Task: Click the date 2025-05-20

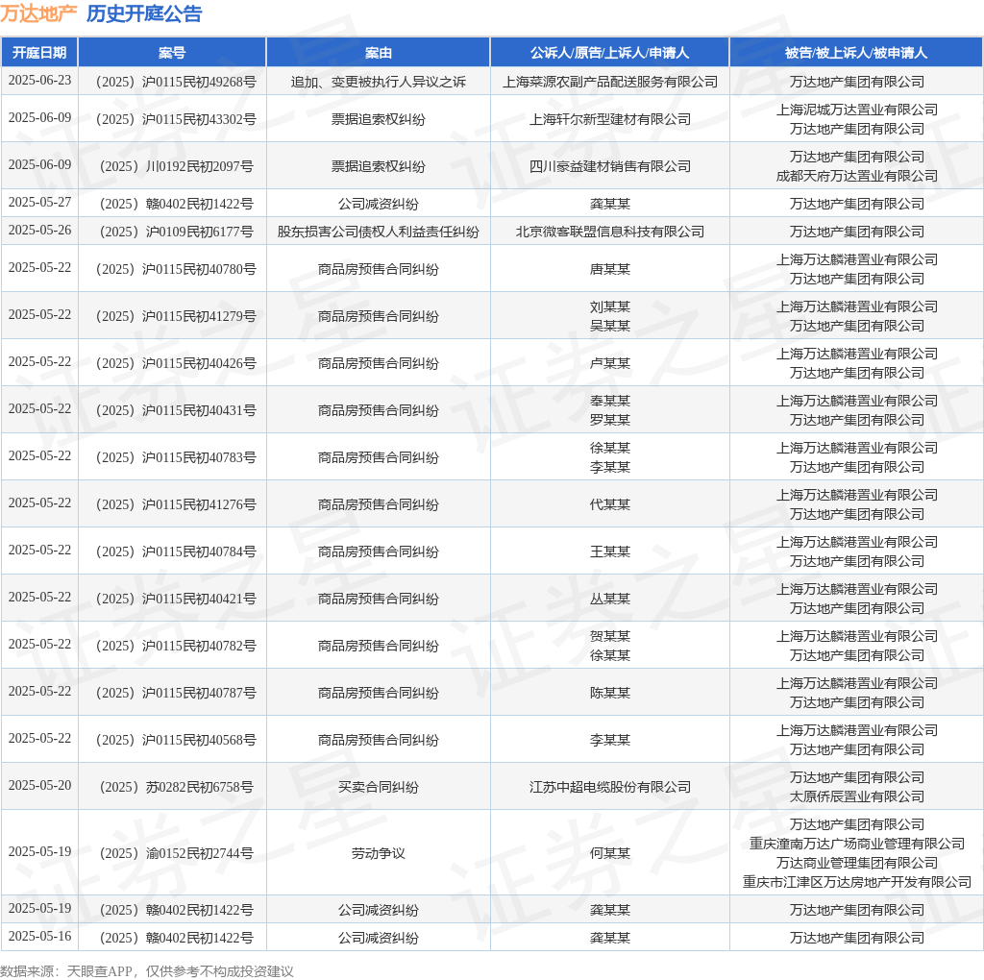Action: pos(39,785)
